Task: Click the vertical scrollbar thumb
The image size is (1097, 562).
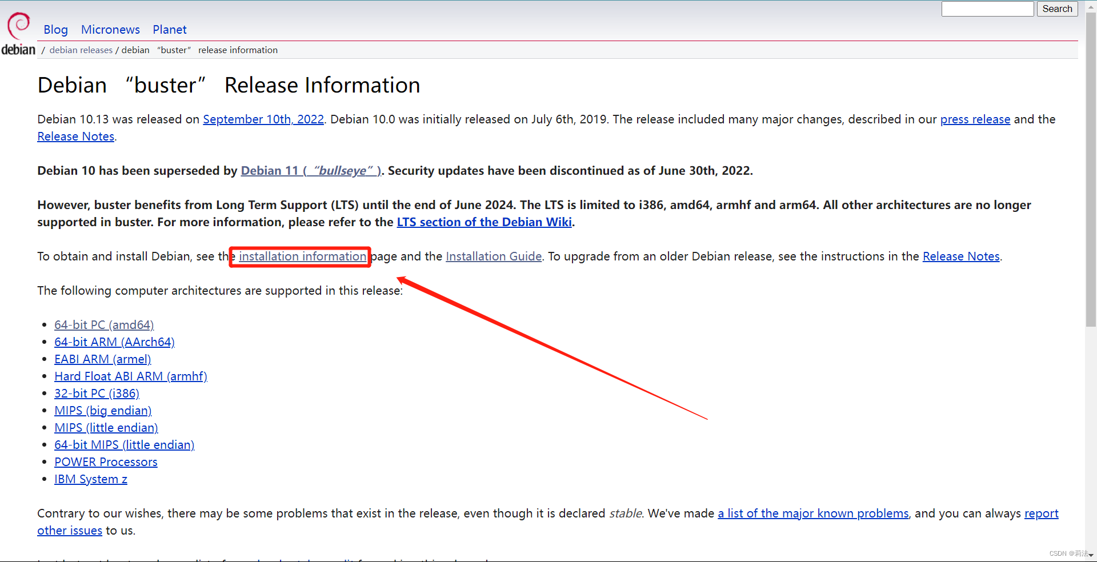Action: click(1091, 169)
